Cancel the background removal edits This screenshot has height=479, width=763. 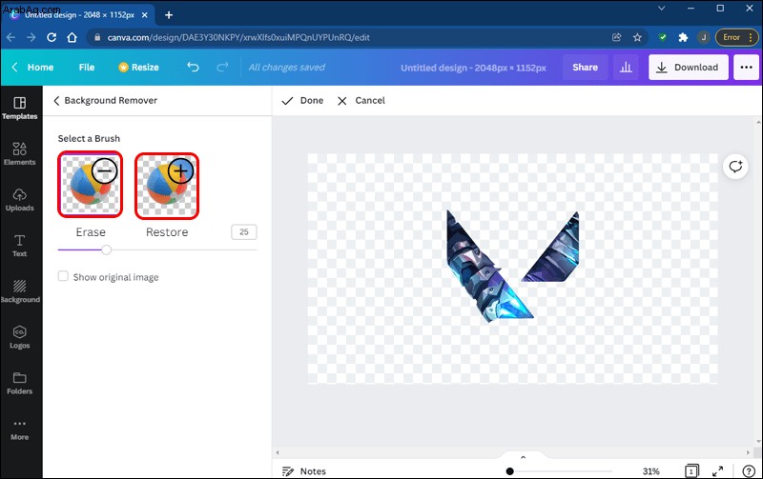coord(361,101)
